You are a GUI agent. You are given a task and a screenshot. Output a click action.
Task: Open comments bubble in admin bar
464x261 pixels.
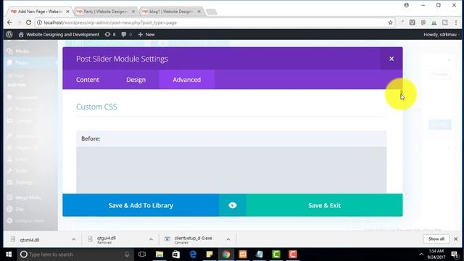click(x=126, y=34)
